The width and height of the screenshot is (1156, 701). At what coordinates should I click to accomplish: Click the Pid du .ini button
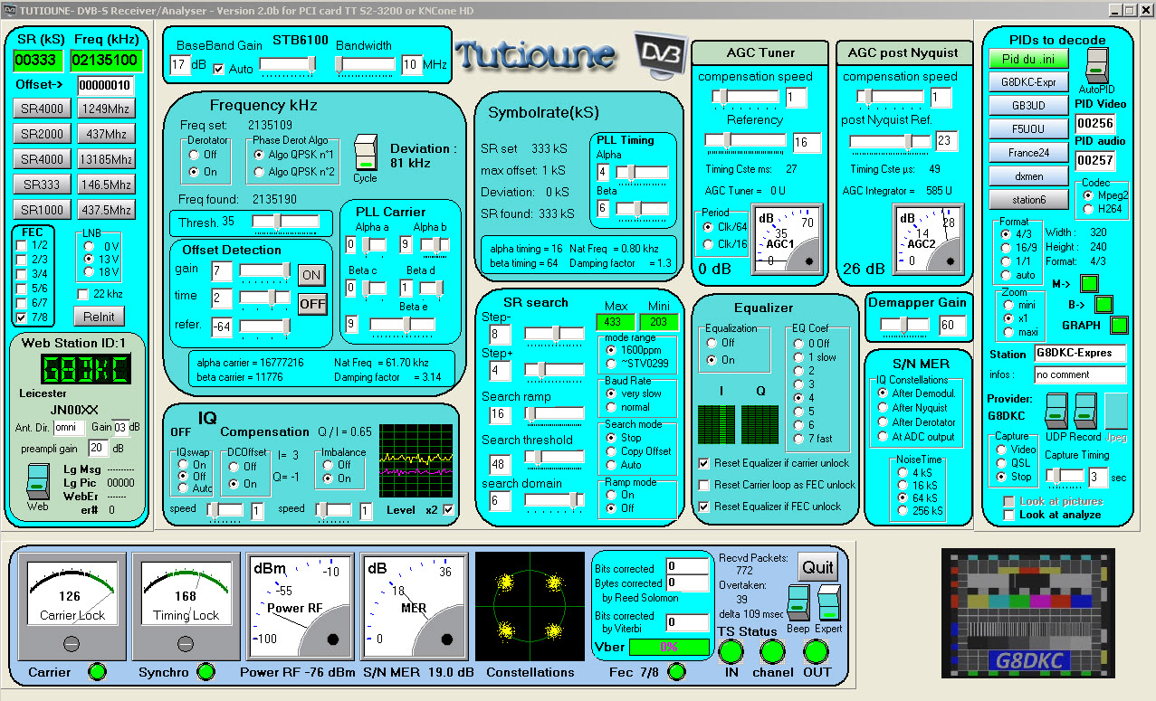[1028, 59]
